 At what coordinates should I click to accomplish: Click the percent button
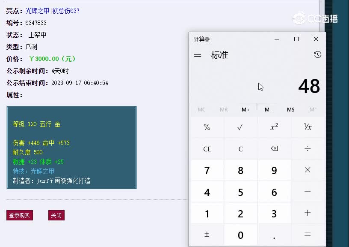pos(207,127)
